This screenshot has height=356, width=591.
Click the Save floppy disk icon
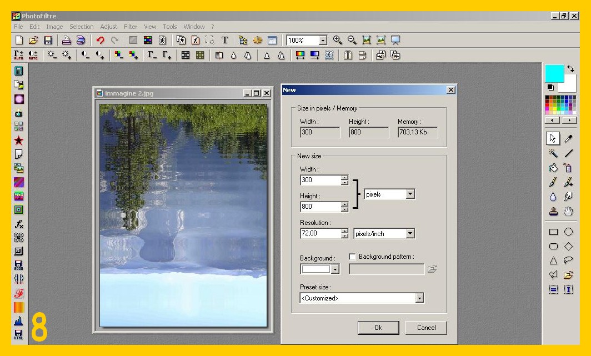tap(48, 40)
